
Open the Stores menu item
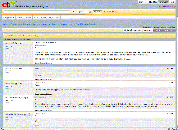pyautogui.click(x=28, y=17)
